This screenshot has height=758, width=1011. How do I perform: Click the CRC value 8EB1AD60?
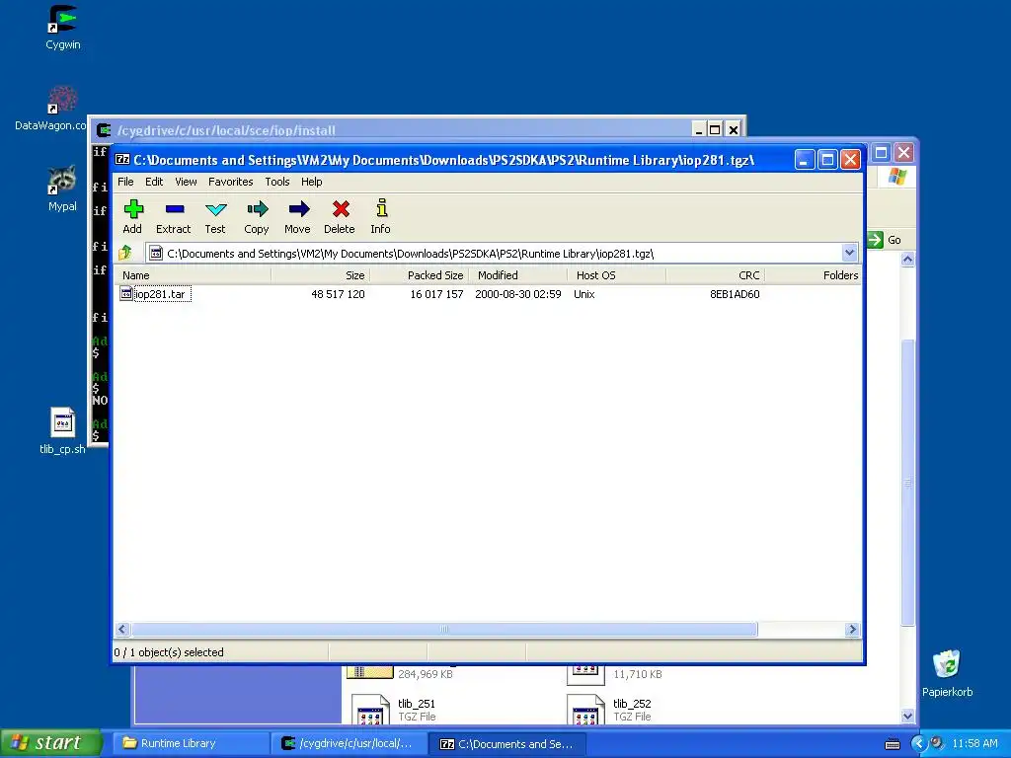pyautogui.click(x=735, y=294)
